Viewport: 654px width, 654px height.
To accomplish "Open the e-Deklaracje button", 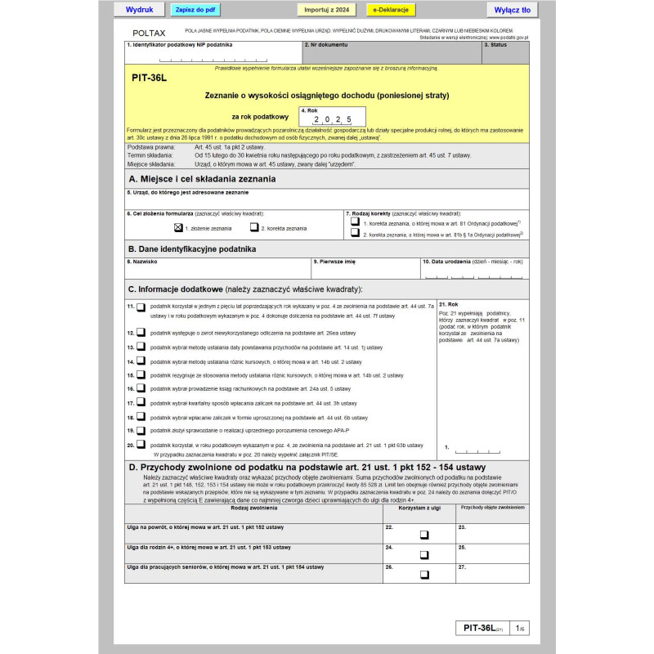I will pyautogui.click(x=392, y=11).
